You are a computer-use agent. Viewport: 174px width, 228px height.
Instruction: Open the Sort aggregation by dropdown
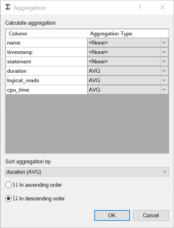pyautogui.click(x=87, y=172)
